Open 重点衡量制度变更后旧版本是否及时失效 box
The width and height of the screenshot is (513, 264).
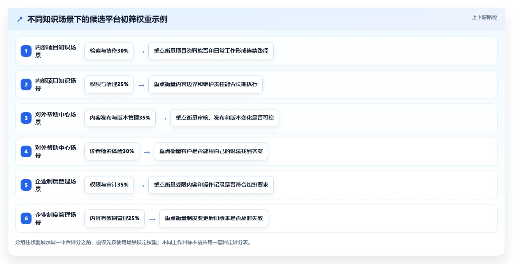point(214,218)
